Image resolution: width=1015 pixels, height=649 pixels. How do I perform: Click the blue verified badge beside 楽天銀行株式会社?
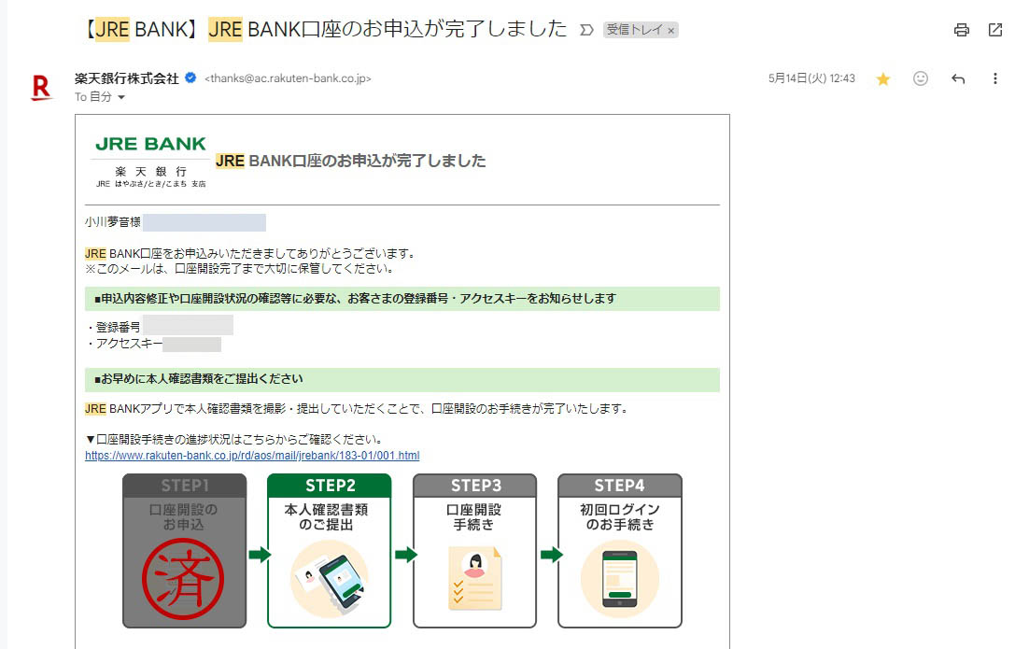pos(189,78)
